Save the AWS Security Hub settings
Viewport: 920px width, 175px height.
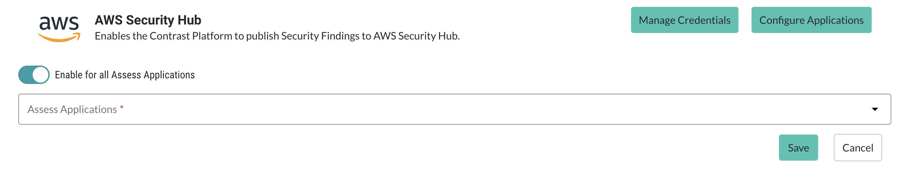pyautogui.click(x=798, y=148)
